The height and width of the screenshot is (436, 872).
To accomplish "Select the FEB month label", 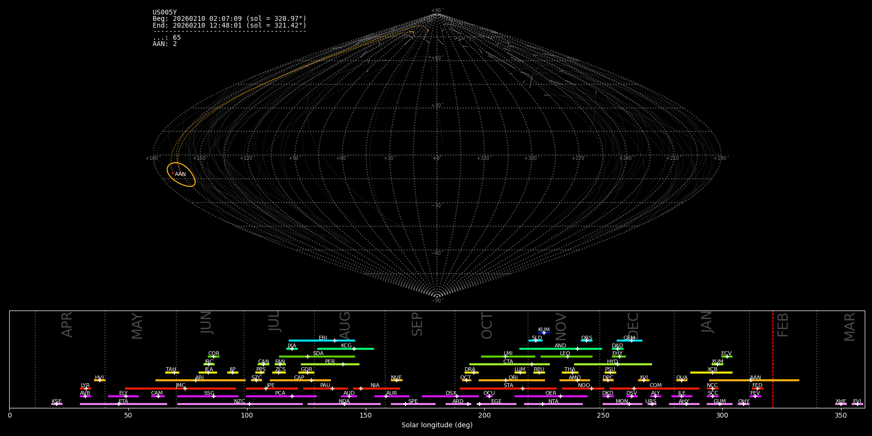I will pyautogui.click(x=783, y=325).
